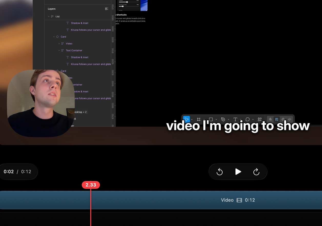Select the Video layer row
Image resolution: width=322 pixels, height=226 pixels.
tap(78, 44)
